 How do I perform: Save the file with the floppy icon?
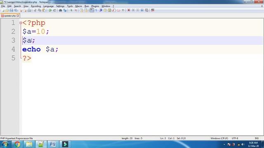click(x=11, y=10)
